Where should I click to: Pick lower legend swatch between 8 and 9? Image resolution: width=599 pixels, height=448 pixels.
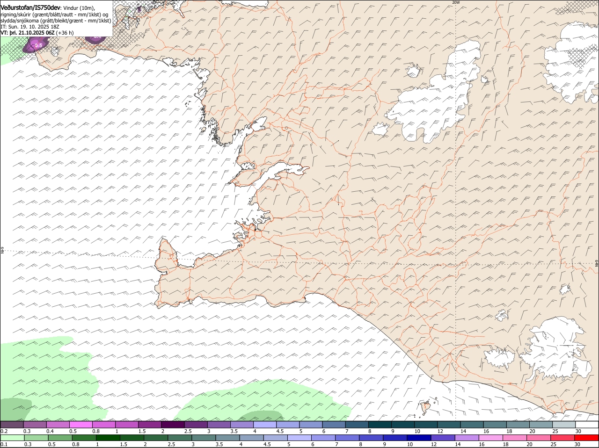coord(371,438)
